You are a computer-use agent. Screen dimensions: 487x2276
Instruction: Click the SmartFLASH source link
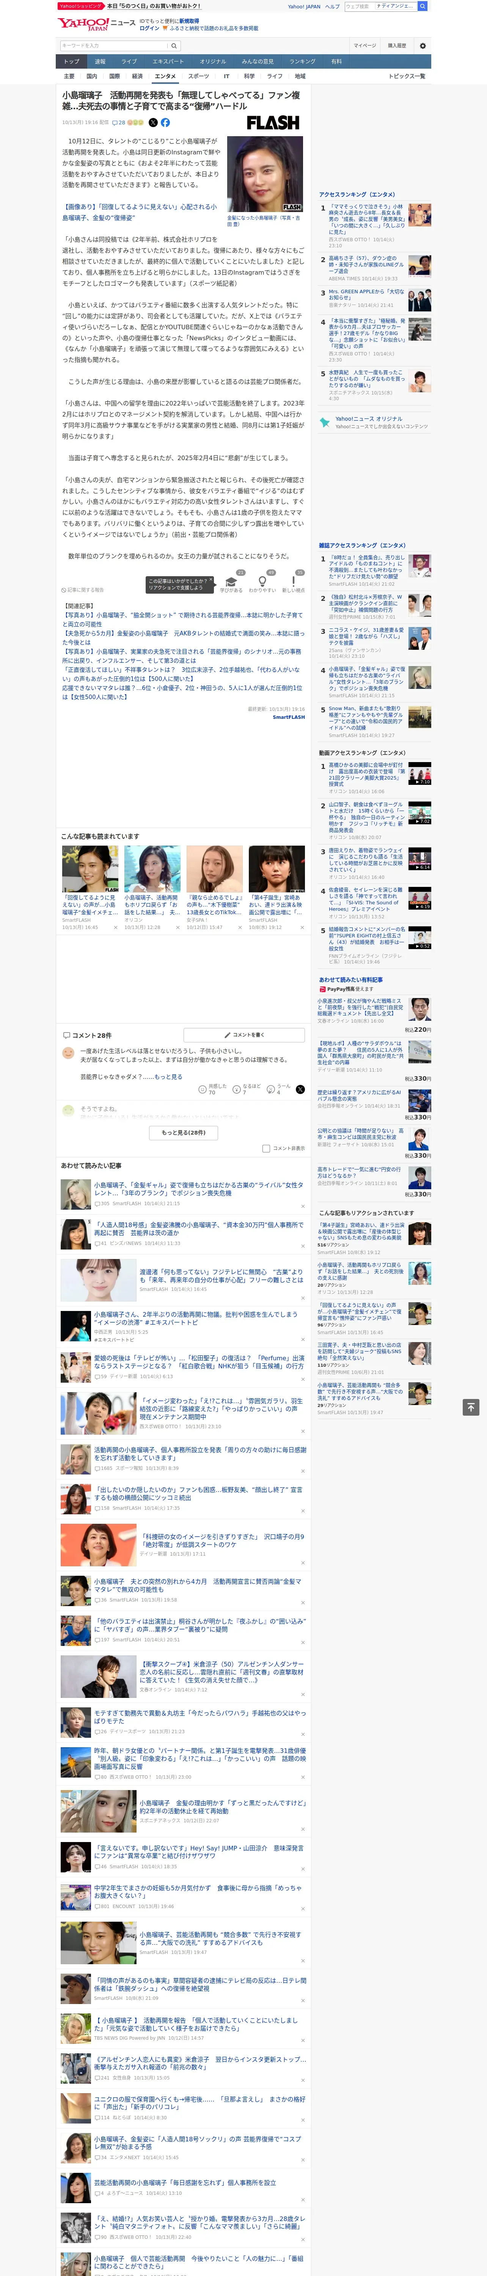coord(288,717)
